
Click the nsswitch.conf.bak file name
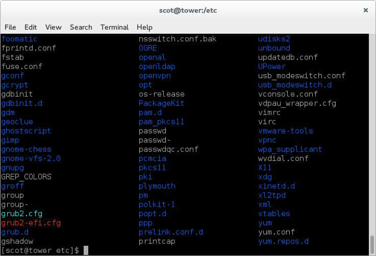(x=178, y=39)
